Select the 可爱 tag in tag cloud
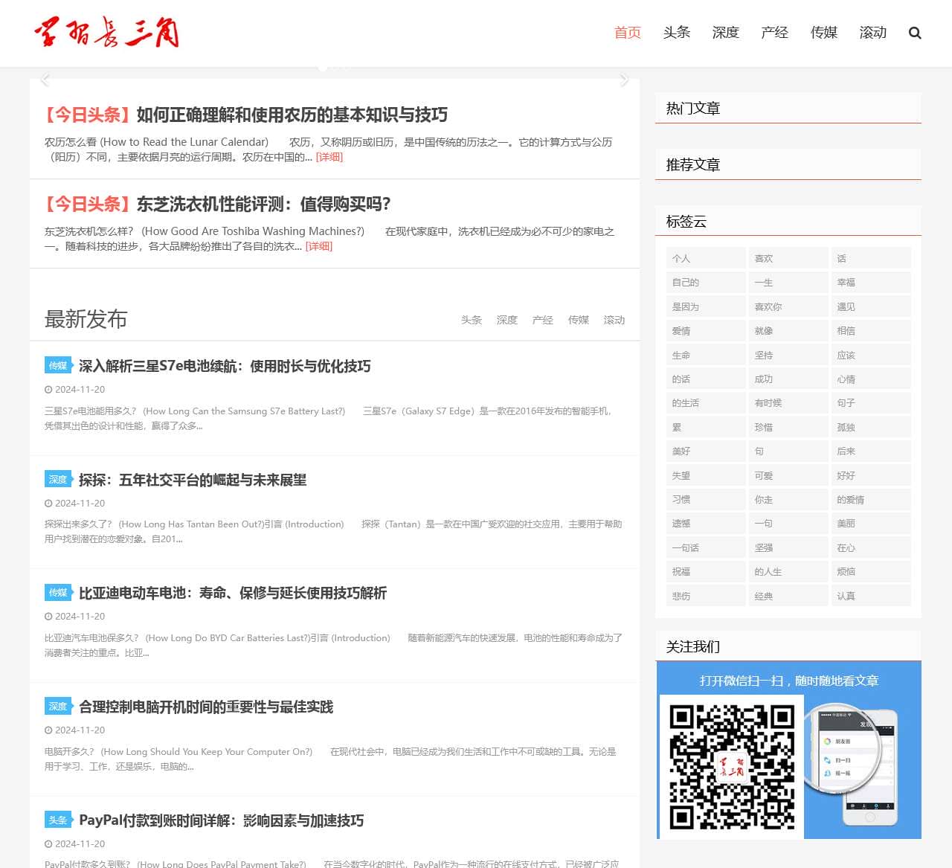The width and height of the screenshot is (952, 868). [788, 475]
